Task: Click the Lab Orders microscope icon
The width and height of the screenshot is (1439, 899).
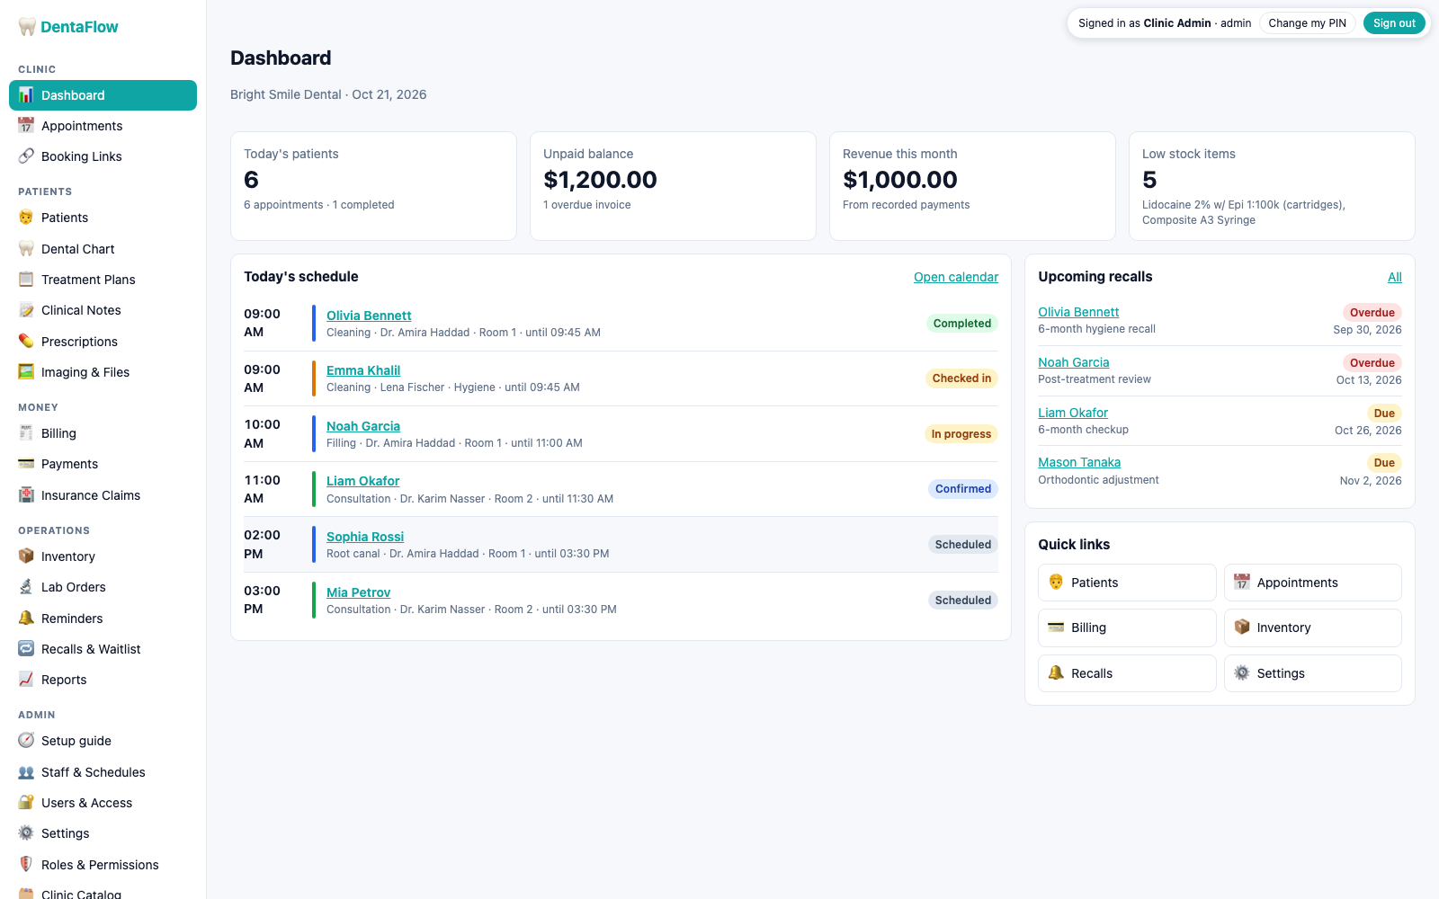Action: 26,587
